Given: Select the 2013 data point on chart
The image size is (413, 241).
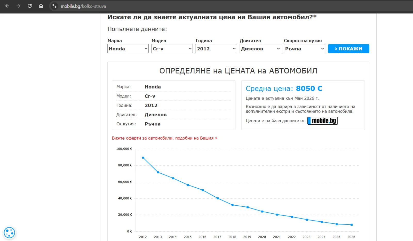Looking at the screenshot, I should [158, 172].
